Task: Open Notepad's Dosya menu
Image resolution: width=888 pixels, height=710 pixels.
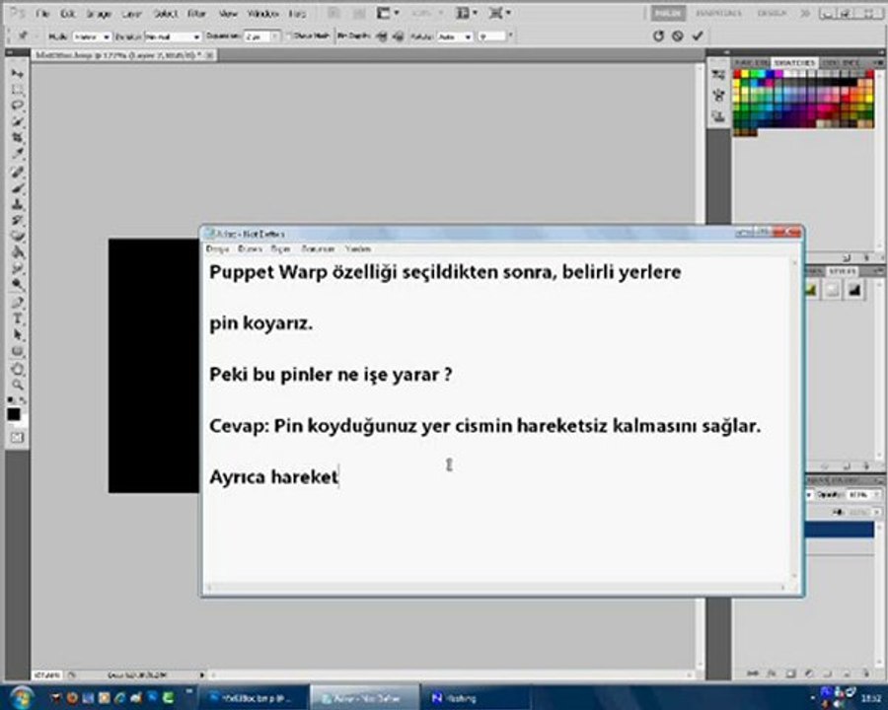Action: (x=217, y=248)
